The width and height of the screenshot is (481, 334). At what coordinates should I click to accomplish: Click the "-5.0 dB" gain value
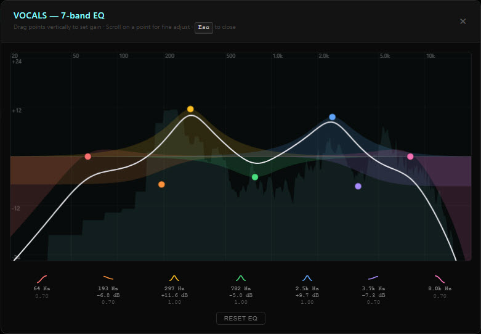coord(241,295)
